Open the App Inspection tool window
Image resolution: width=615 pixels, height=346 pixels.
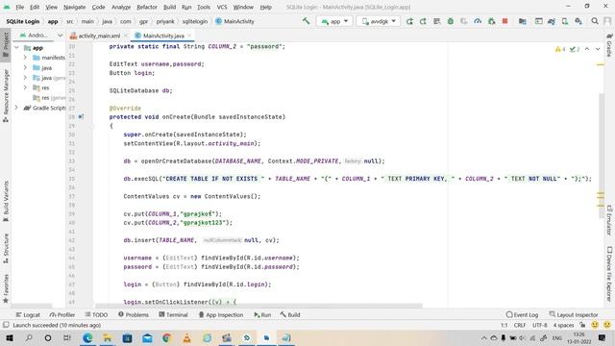pyautogui.click(x=221, y=314)
